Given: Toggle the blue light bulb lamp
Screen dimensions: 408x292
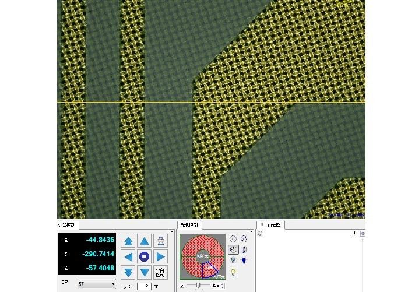Looking at the screenshot, I should click(x=244, y=261).
